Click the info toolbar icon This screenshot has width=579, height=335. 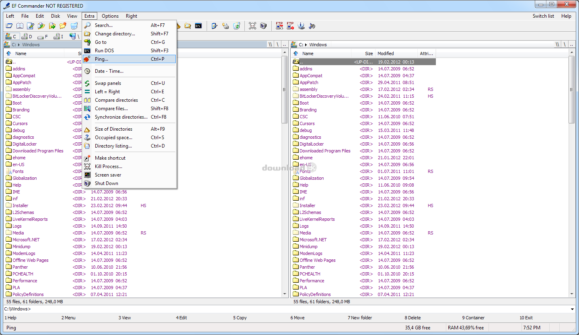[301, 26]
